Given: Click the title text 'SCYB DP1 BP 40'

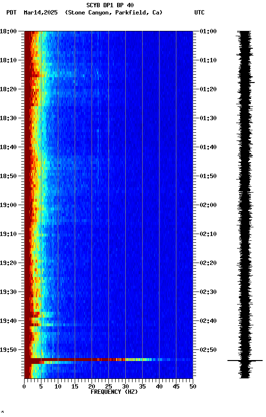Looking at the screenshot, I should [110, 5].
